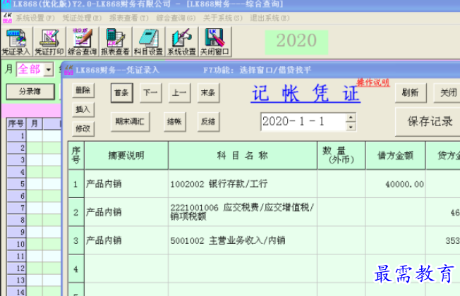Image resolution: width=460 pixels, height=296 pixels.
Task: Click the 月 header in background list
Action: pyautogui.click(x=35, y=123)
